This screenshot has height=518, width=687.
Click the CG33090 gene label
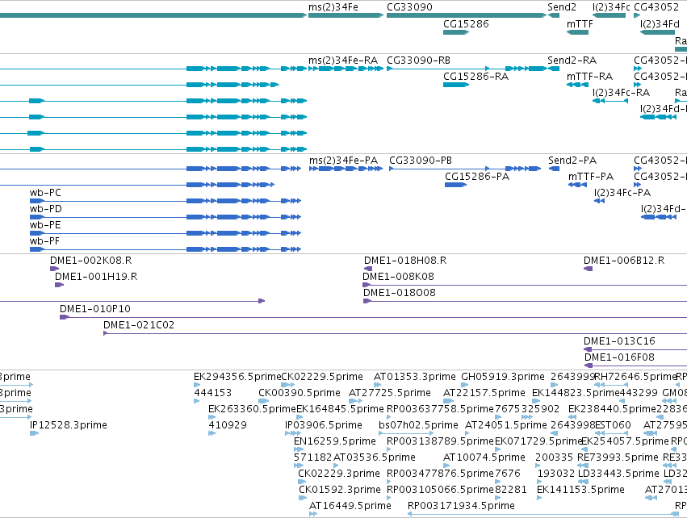coord(409,7)
